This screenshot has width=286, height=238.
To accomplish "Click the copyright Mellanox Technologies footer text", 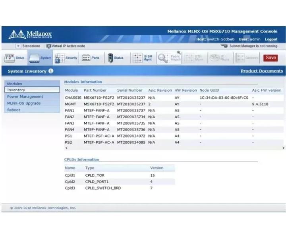I will 43,208.
